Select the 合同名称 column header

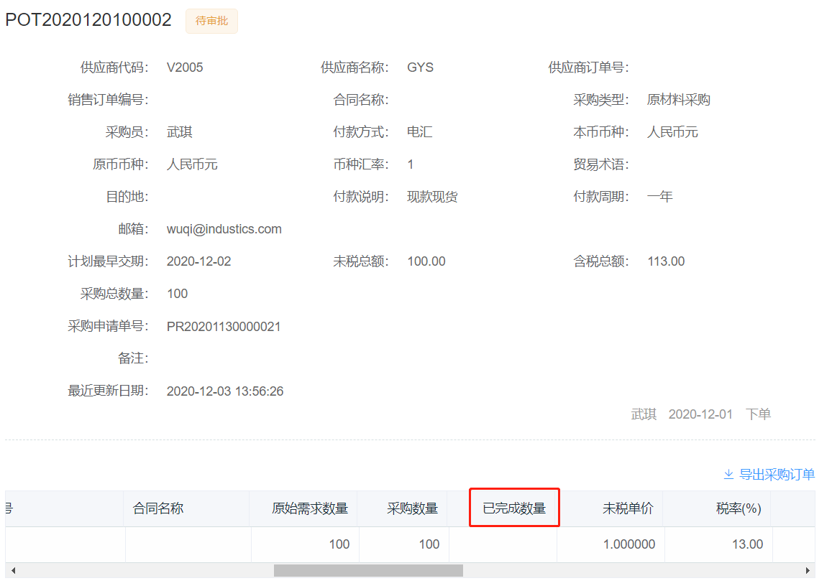(x=158, y=508)
